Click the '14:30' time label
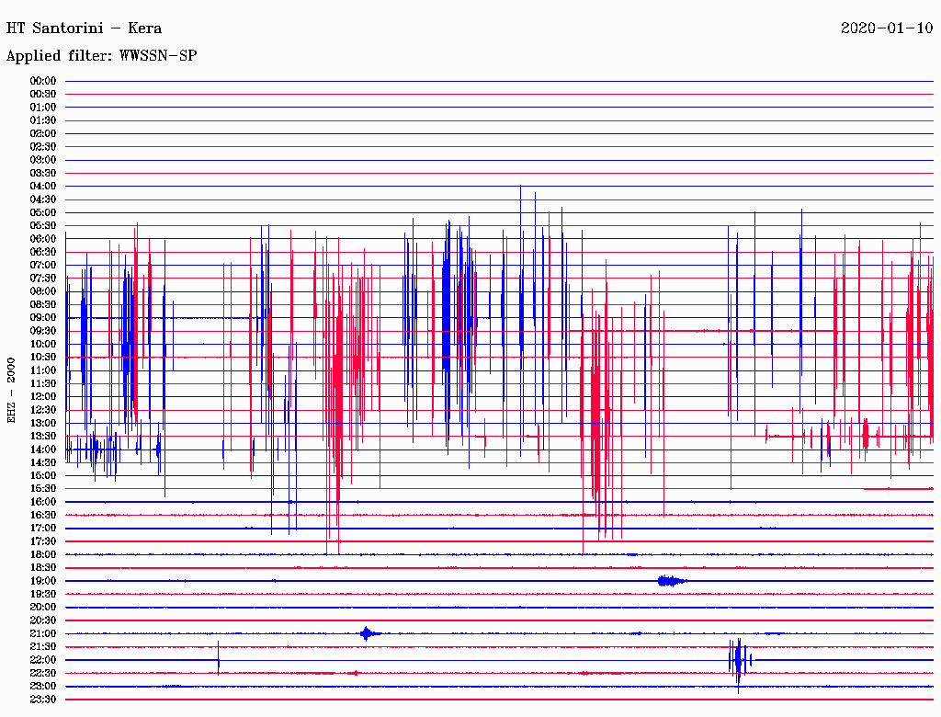 click(x=43, y=462)
